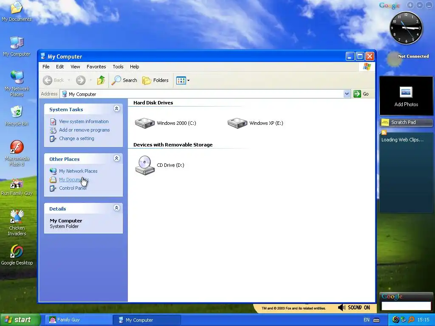Open the Favorites menu
This screenshot has height=326, width=435.
(96, 67)
